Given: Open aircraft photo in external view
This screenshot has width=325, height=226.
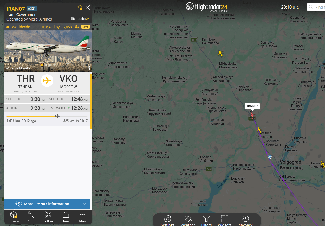Looking at the screenshot, I should [88, 68].
